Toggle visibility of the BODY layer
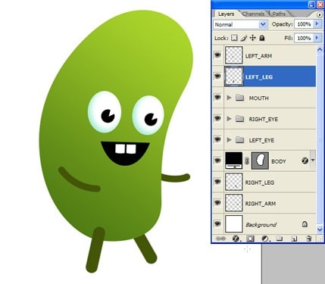 [x=217, y=161]
